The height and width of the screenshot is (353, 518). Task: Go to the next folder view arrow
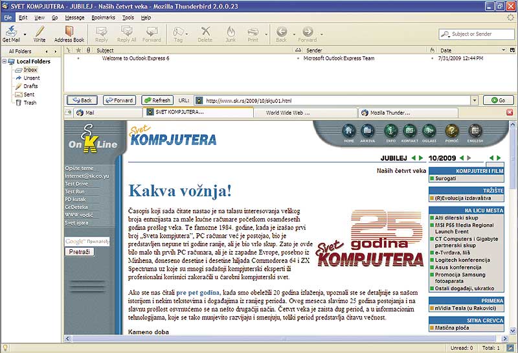pyautogui.click(x=55, y=52)
